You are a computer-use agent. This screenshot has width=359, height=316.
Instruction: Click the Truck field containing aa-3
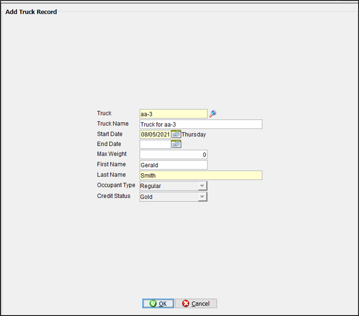click(x=173, y=114)
